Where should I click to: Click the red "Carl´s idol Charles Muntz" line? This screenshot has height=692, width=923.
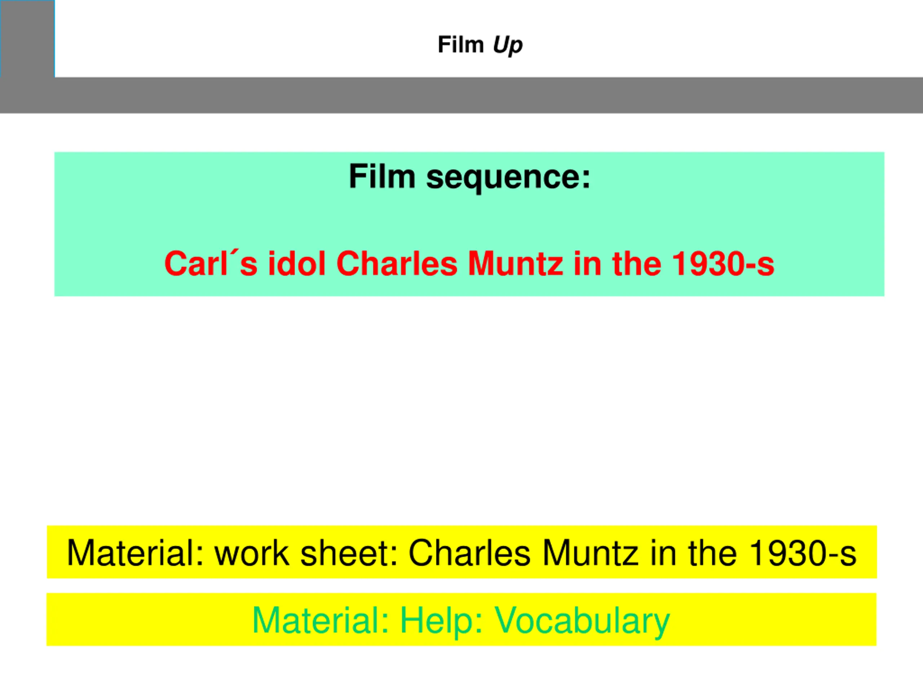coord(469,263)
